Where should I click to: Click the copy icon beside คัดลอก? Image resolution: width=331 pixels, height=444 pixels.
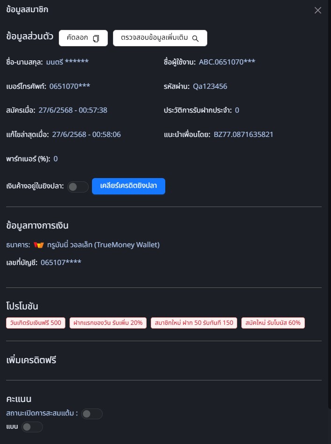96,38
